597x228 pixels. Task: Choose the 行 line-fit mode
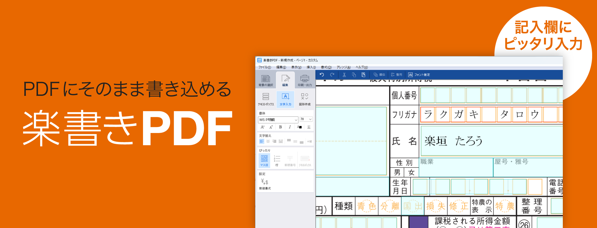click(x=277, y=160)
